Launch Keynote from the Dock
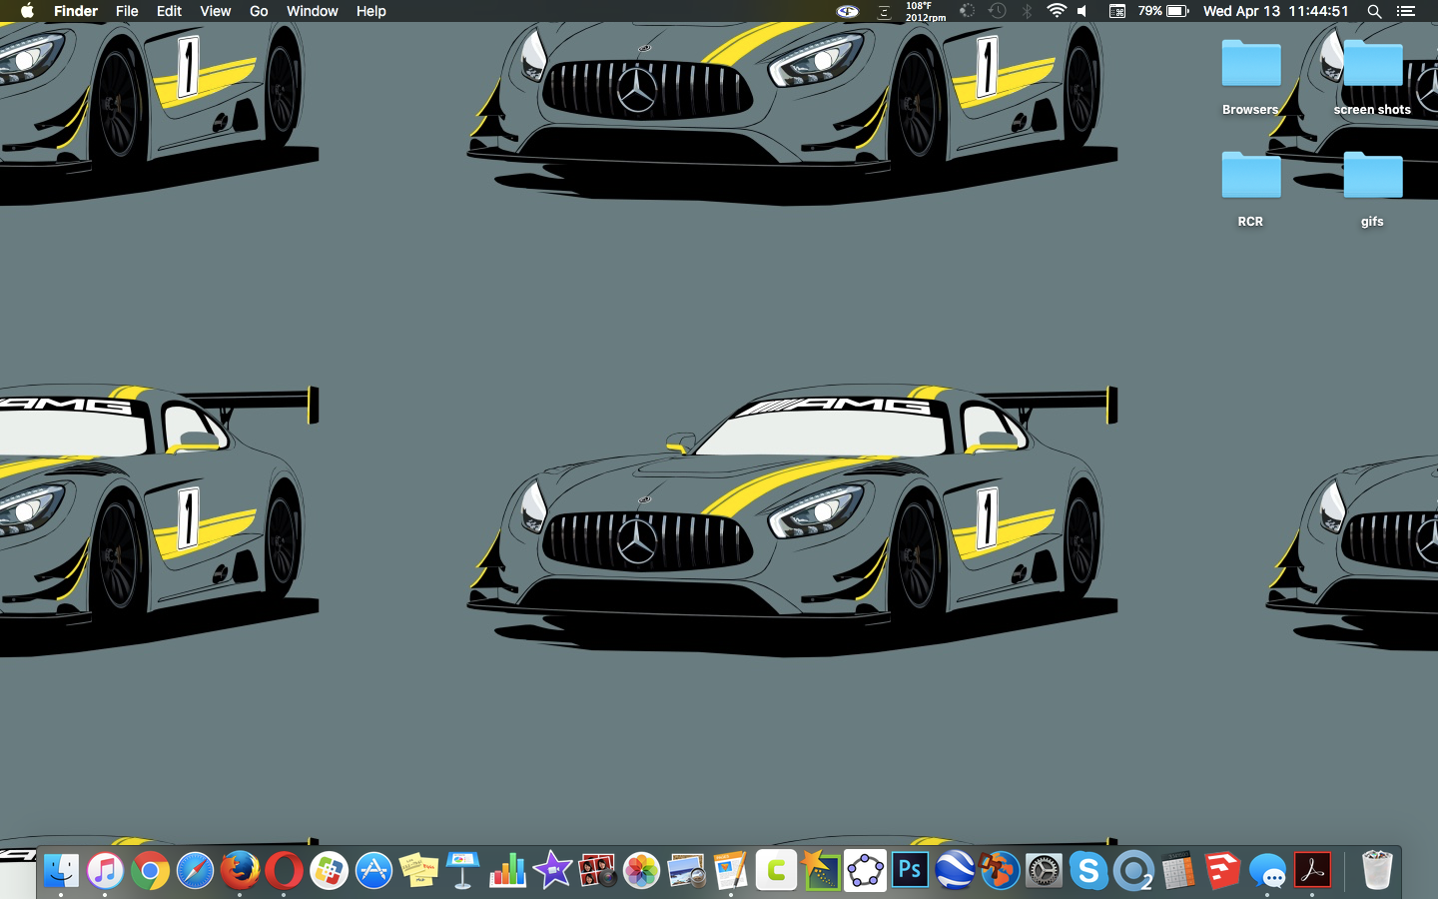Image resolution: width=1438 pixels, height=899 pixels. click(463, 871)
